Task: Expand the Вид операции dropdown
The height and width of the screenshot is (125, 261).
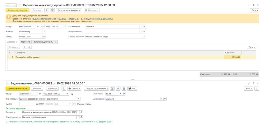Action: (x=79, y=99)
